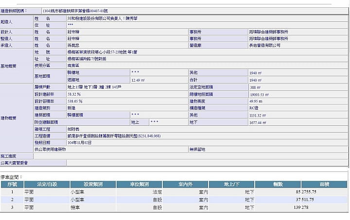Image resolution: width=350 pixels, height=220 pixels.
Task: Click the 營造廠 value 長佑營造有限公司
Action: click(x=265, y=45)
